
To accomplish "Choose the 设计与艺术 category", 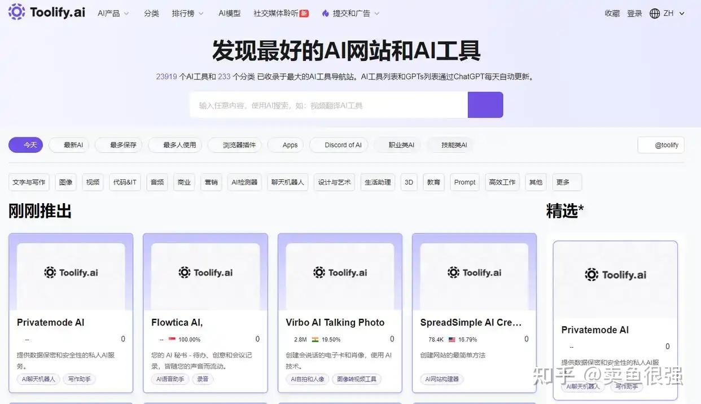I will click(334, 182).
